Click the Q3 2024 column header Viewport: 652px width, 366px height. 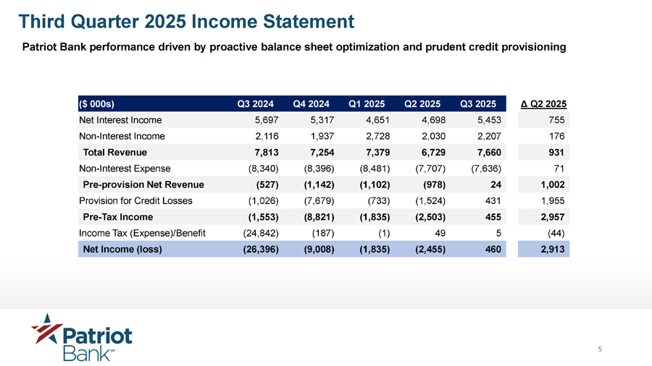pos(256,103)
